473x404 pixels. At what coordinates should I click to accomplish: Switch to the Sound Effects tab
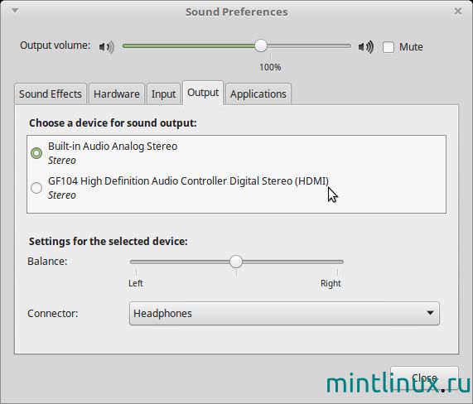pyautogui.click(x=51, y=94)
